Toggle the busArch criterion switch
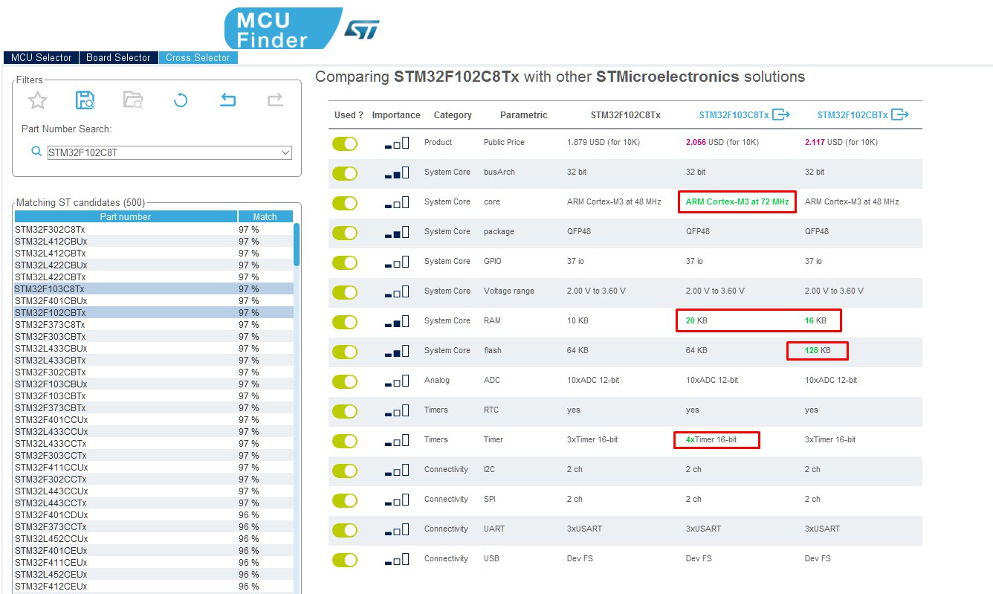 pyautogui.click(x=345, y=173)
